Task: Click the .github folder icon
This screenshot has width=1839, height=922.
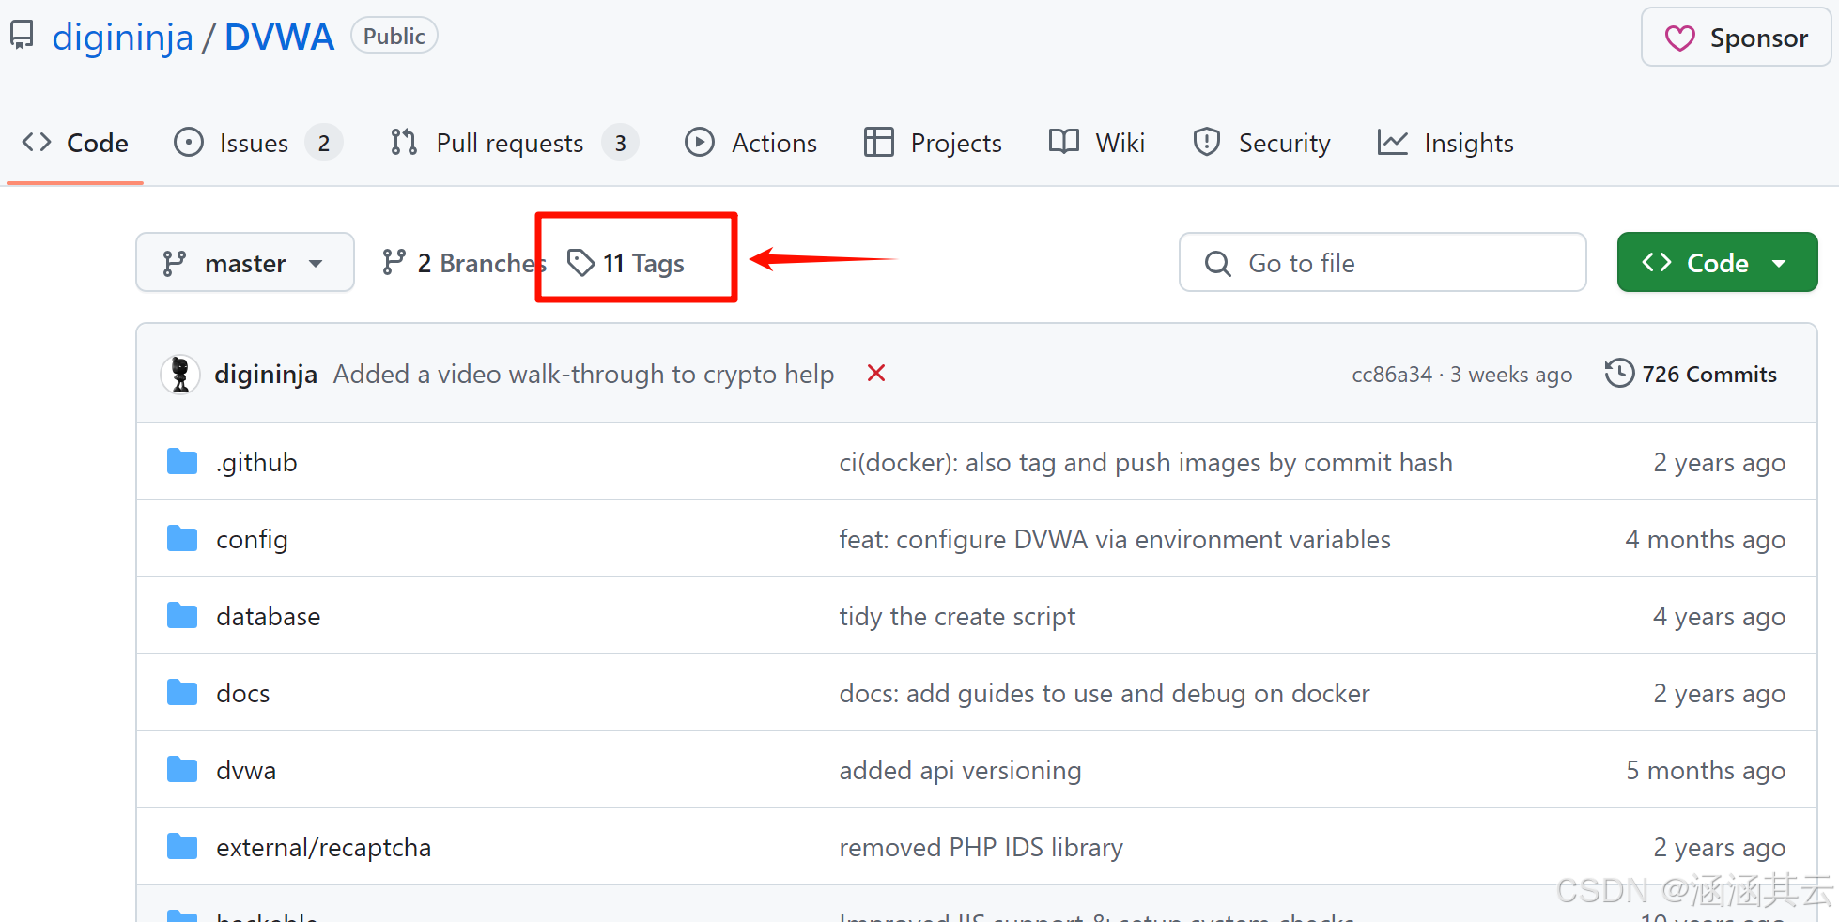Action: 182,462
